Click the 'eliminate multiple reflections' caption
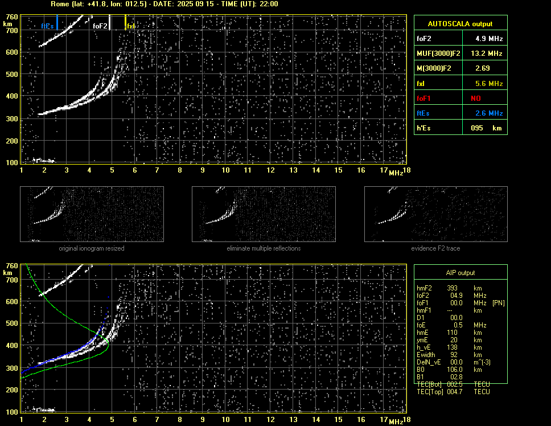The image size is (551, 426). 264,248
